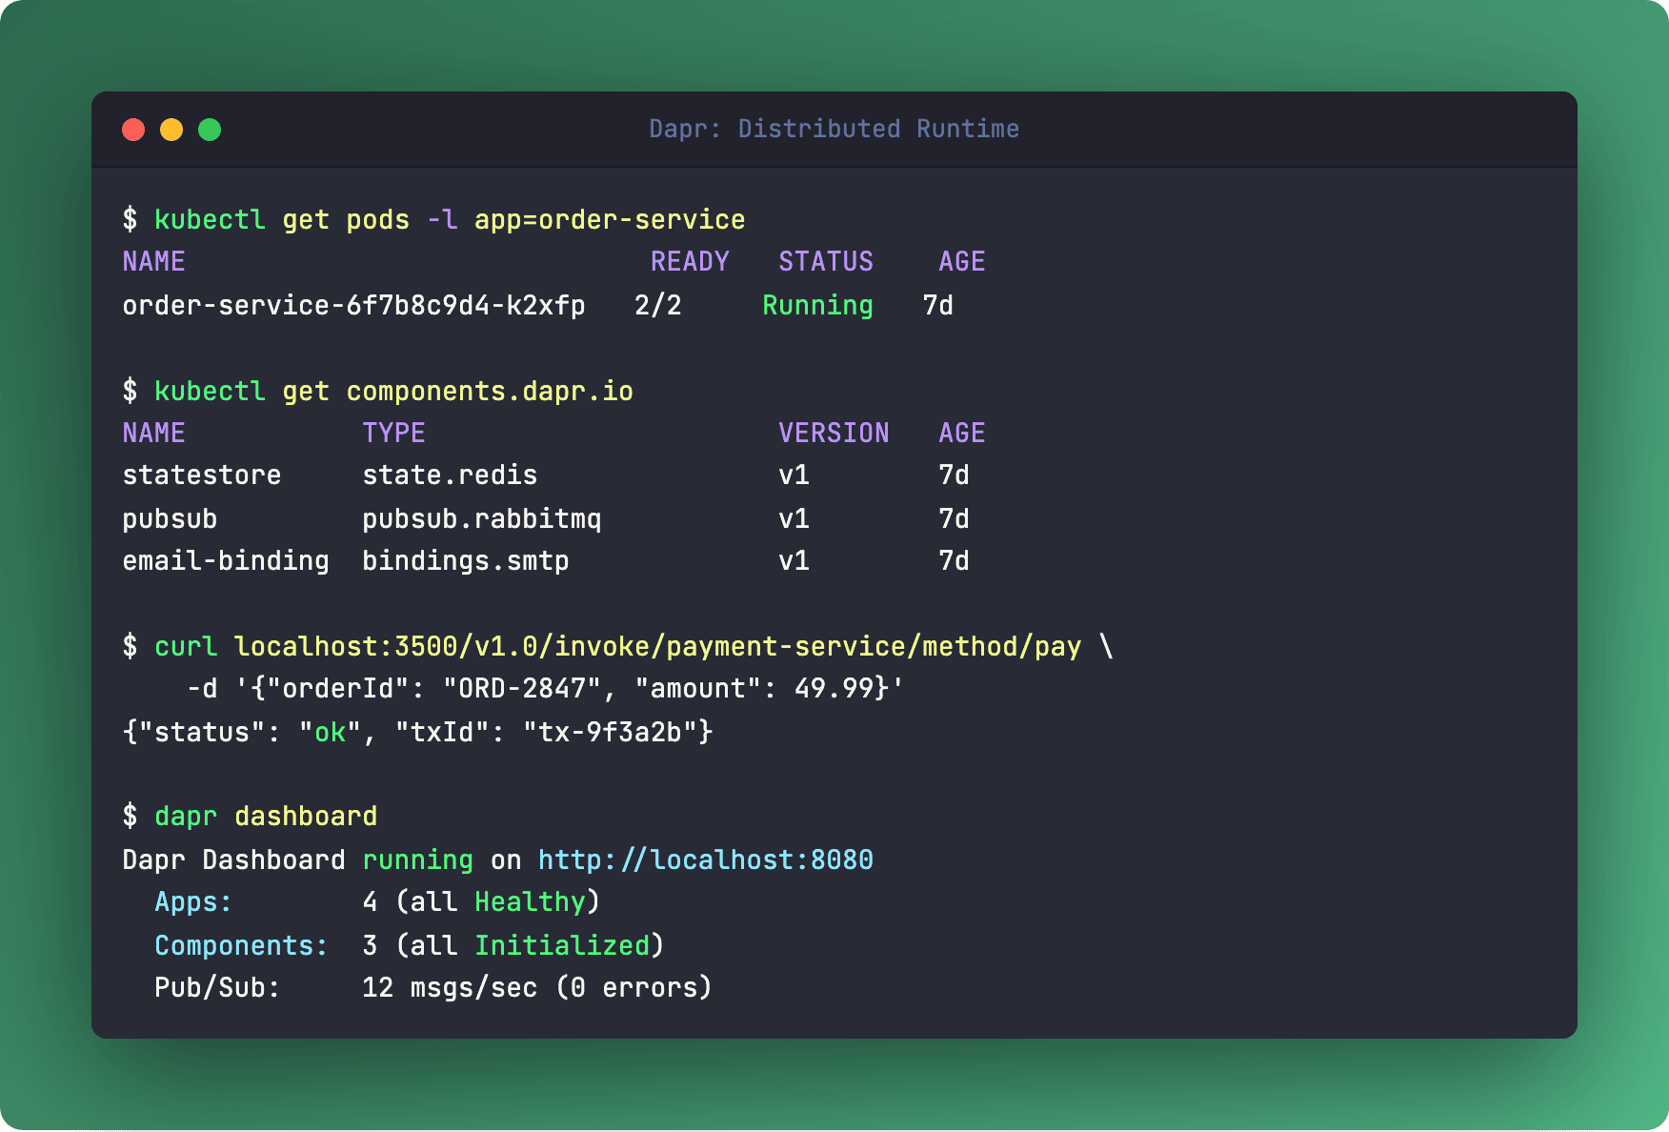The image size is (1669, 1132).
Task: Click the 7d age in the pod row
Action: (938, 305)
